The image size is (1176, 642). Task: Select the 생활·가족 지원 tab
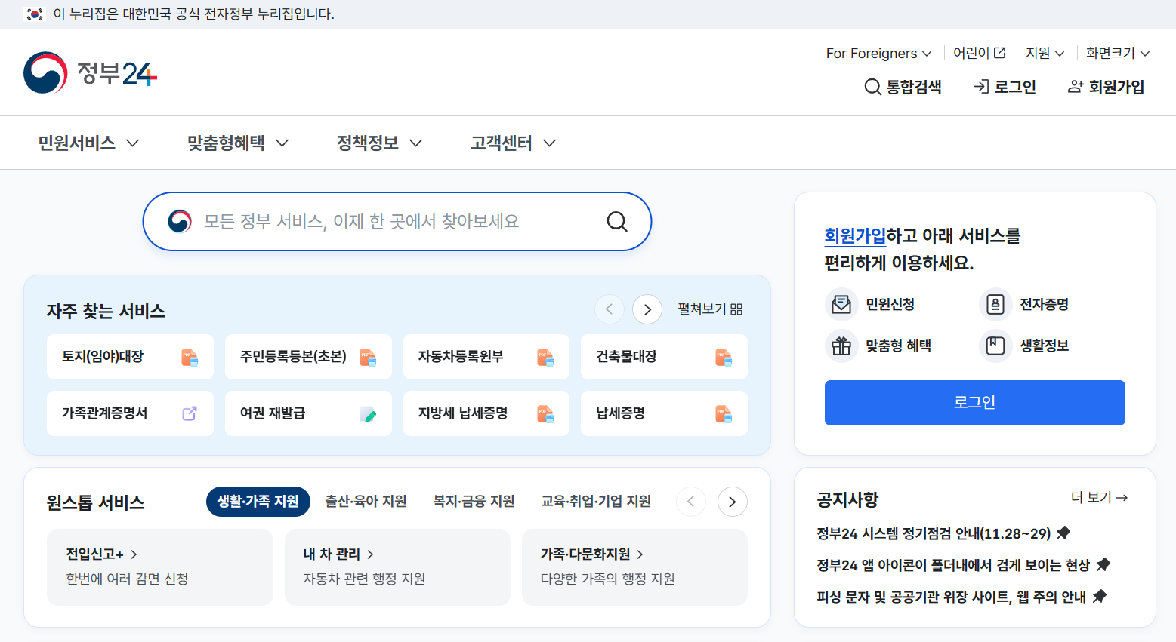coord(258,502)
